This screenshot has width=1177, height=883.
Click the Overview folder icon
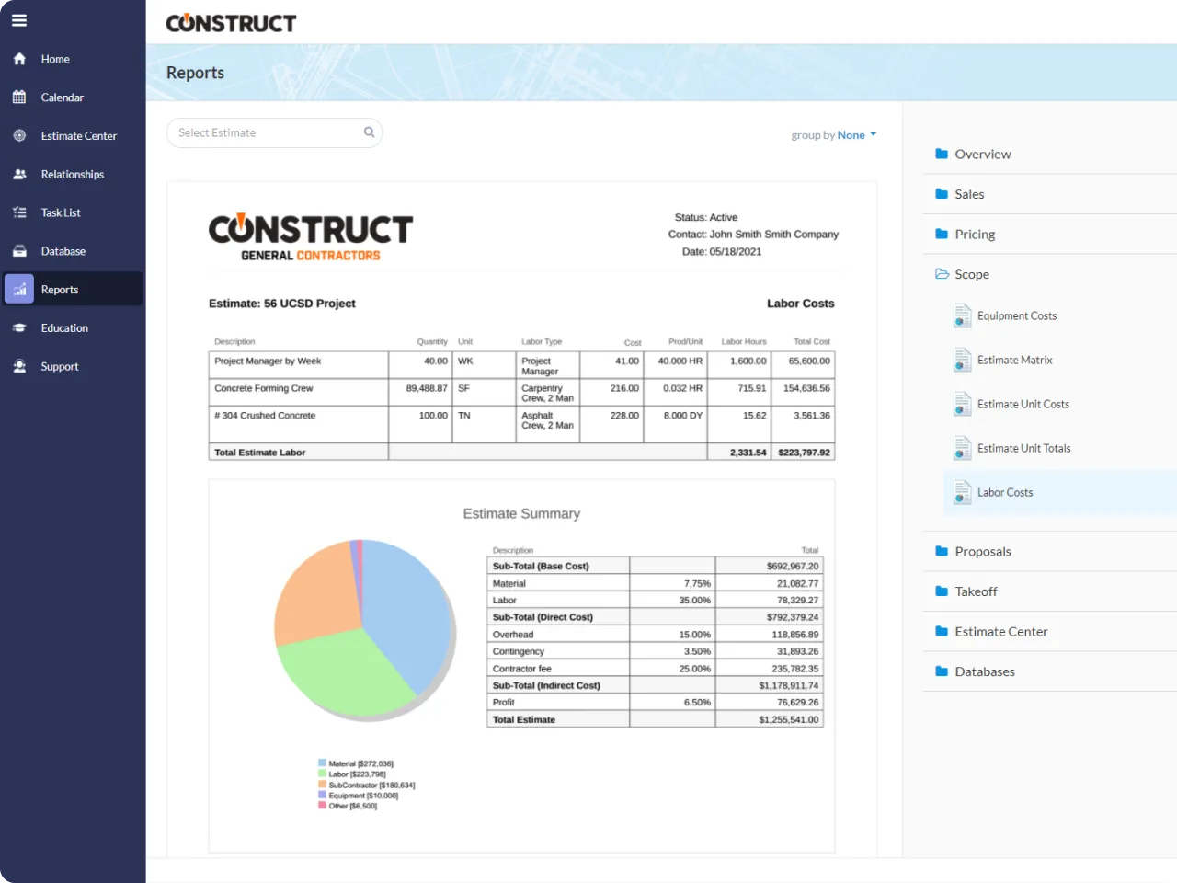(x=942, y=155)
